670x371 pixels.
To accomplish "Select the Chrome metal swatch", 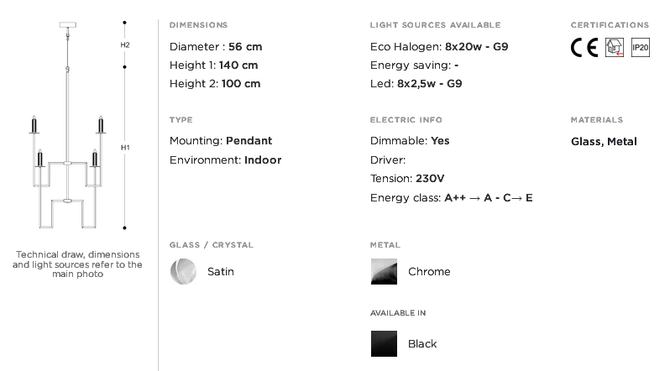I will [x=384, y=271].
